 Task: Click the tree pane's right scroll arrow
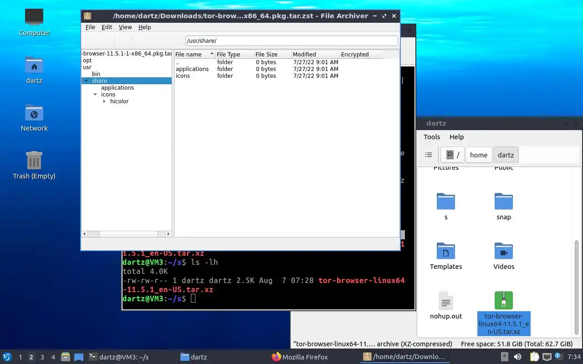click(x=169, y=234)
